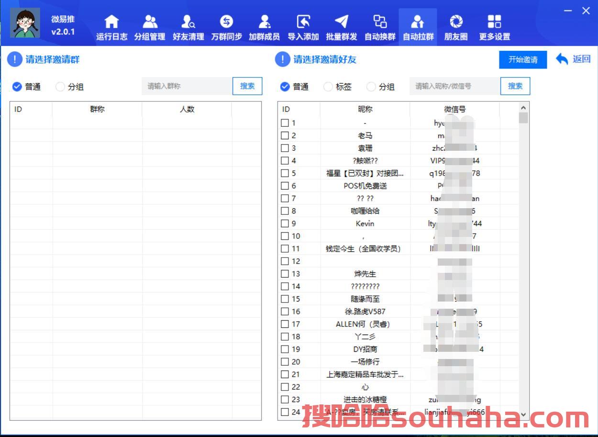
Task: Click the group search 搜索 button
Action: click(x=247, y=86)
